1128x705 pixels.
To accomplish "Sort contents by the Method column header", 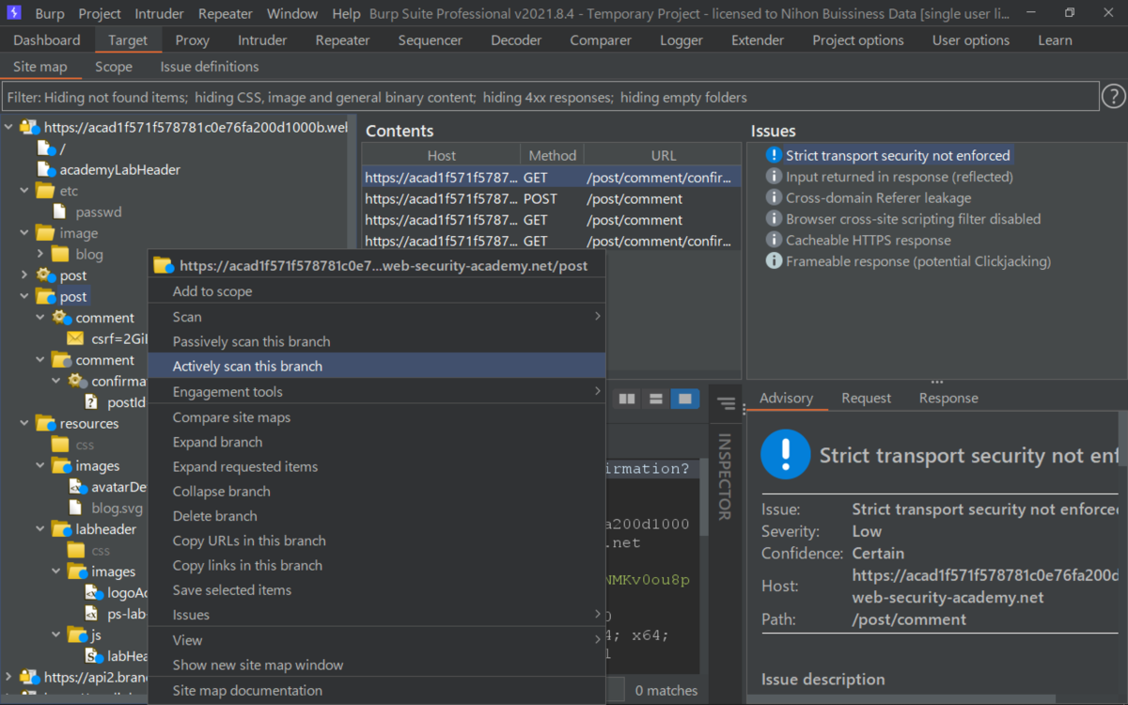I will point(552,155).
